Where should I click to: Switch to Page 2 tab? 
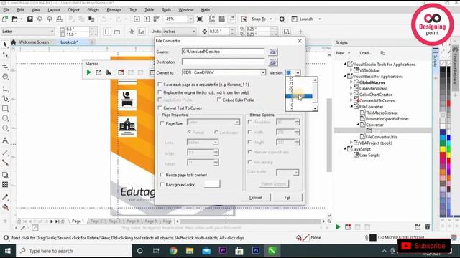[96, 221]
